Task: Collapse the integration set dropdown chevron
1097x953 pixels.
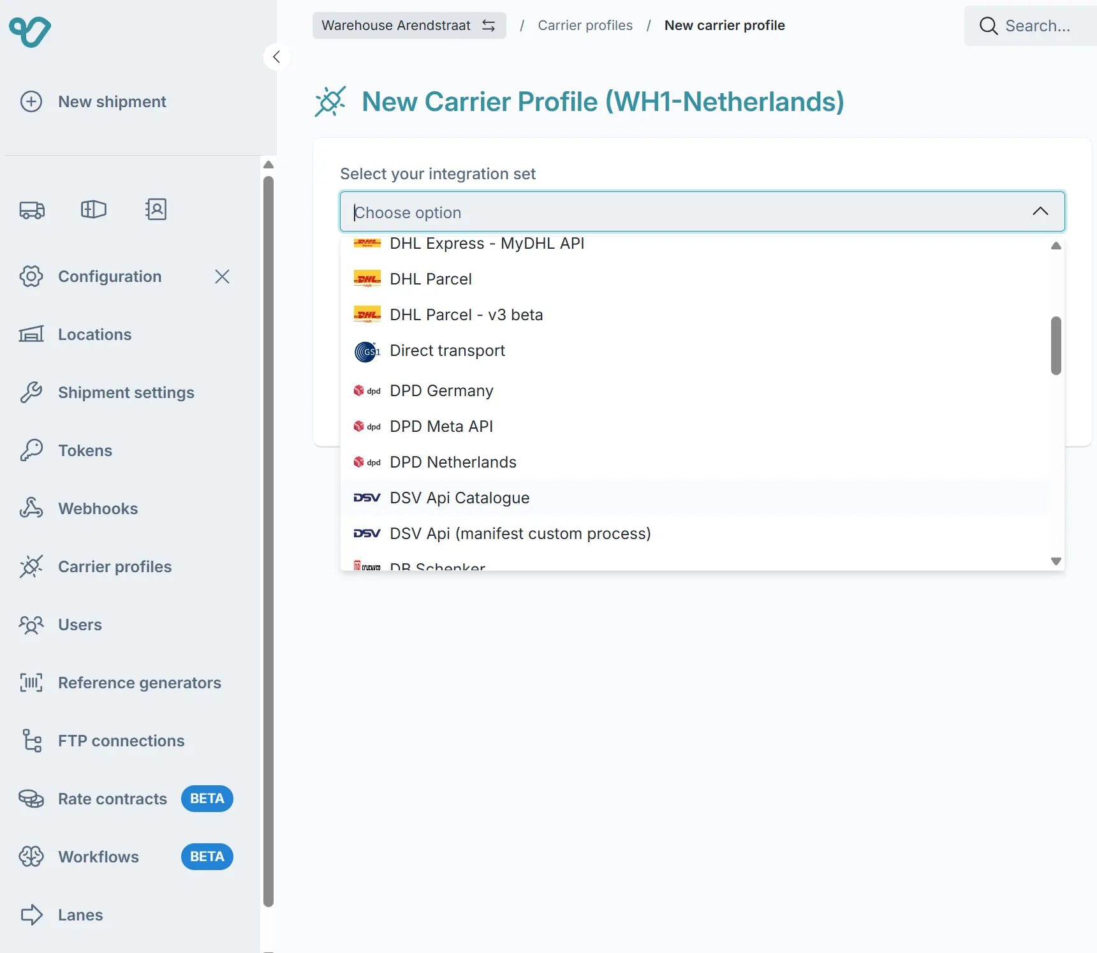Action: (1040, 211)
